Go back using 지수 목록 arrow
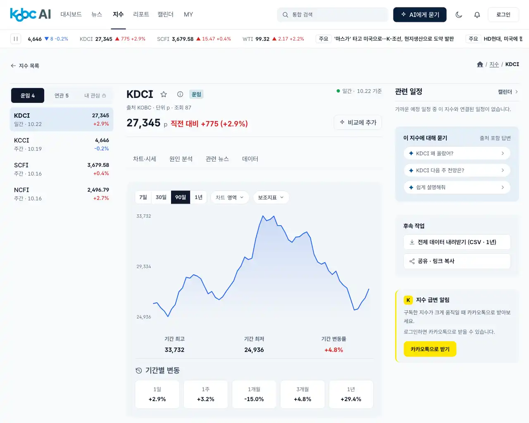 25,66
